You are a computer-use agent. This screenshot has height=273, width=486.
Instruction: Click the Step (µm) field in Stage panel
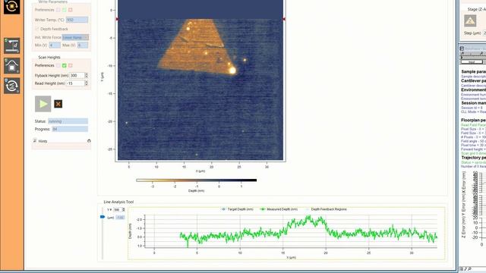coord(484,33)
